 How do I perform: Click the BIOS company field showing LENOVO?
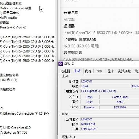(110, 119)
